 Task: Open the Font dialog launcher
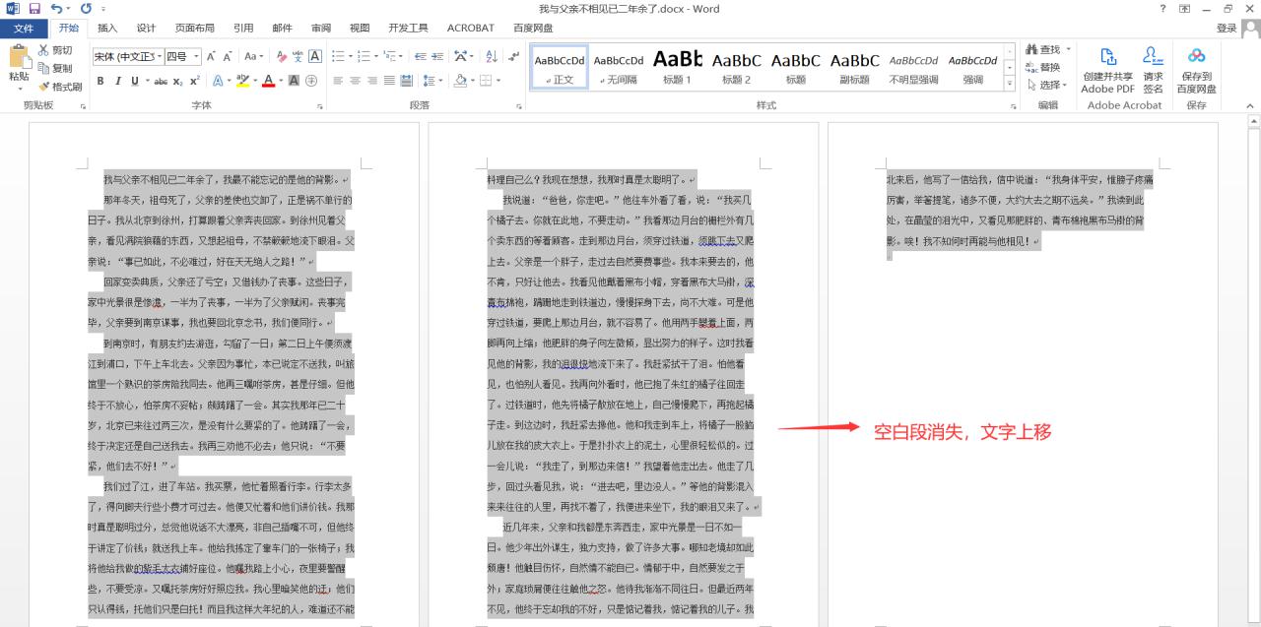[x=319, y=105]
